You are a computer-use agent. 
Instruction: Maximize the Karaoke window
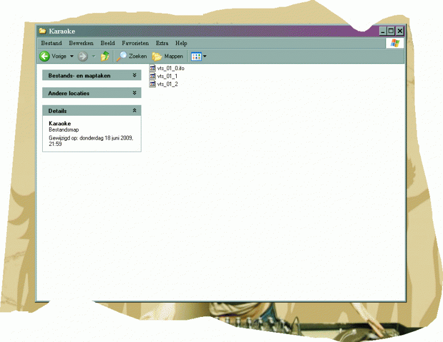[x=391, y=31]
